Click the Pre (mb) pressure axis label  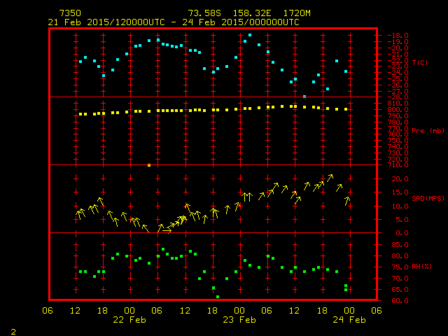[x=427, y=130]
